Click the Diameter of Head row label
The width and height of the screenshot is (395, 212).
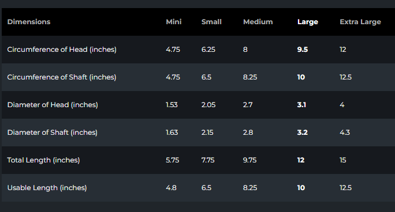click(53, 105)
